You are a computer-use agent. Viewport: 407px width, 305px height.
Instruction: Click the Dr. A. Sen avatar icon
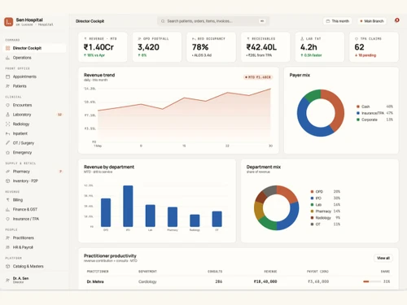(8, 280)
